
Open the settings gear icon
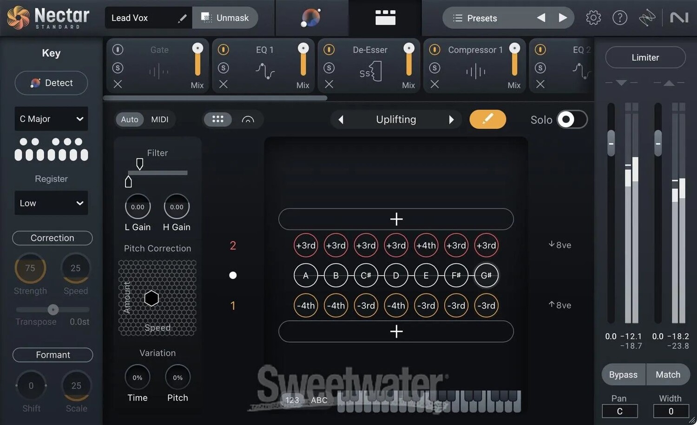593,18
